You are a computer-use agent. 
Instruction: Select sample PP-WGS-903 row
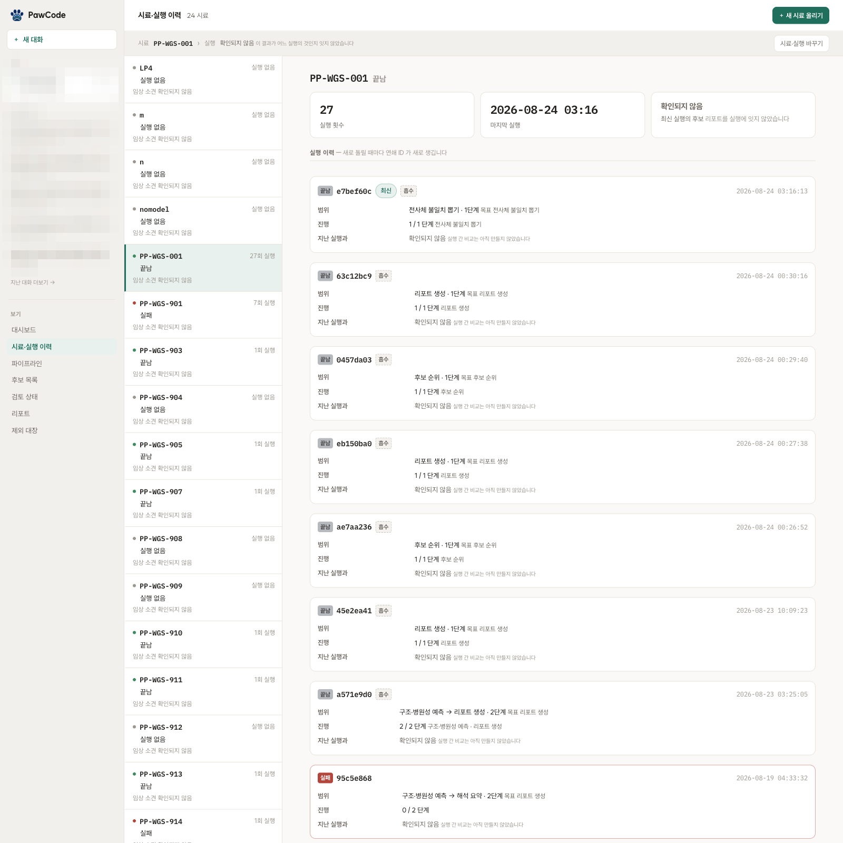click(x=203, y=362)
